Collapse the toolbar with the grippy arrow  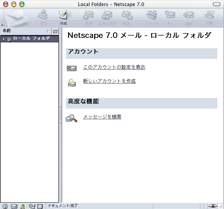(2, 25)
